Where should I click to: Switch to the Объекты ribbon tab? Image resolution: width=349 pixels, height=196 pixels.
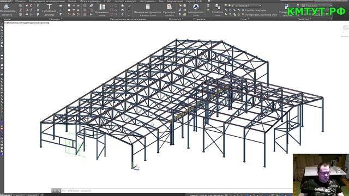coord(20,1)
